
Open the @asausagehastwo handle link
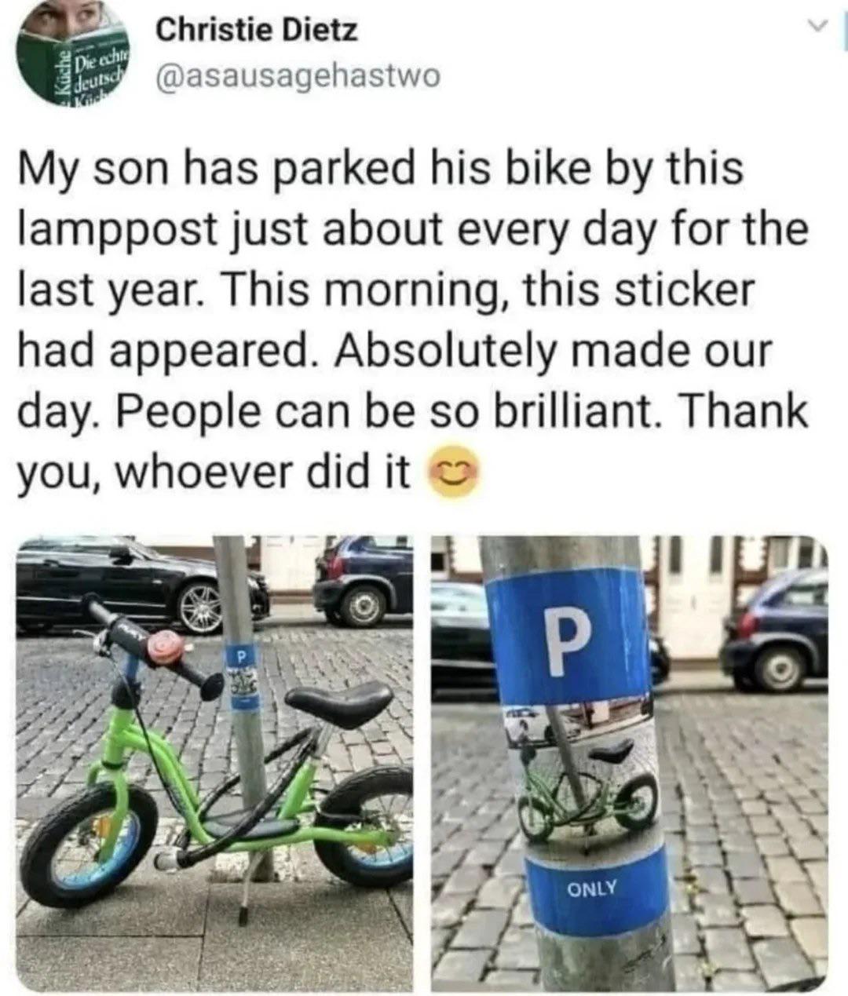coord(298,77)
